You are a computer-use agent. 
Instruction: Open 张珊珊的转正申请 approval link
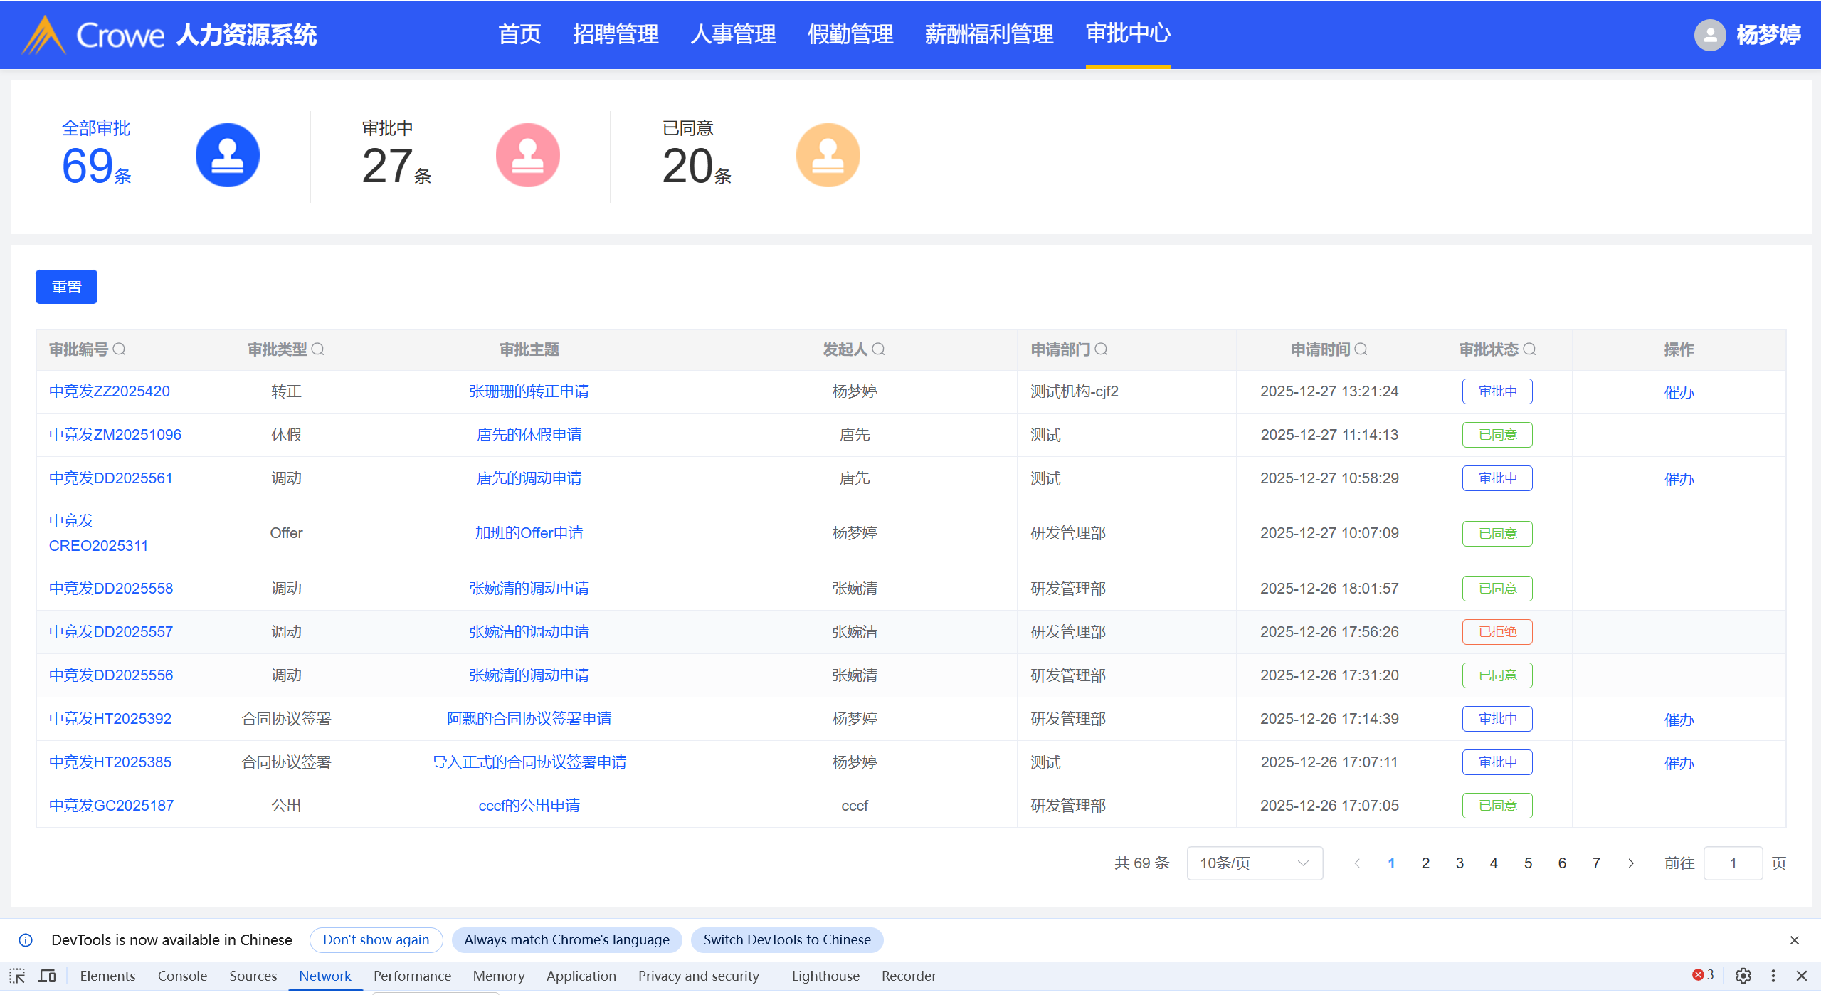[x=529, y=391]
